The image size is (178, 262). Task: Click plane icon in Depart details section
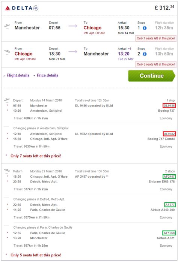click(7, 100)
